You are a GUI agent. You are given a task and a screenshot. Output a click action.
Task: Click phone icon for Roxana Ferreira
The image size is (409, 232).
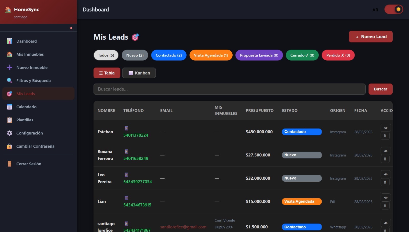click(x=126, y=152)
